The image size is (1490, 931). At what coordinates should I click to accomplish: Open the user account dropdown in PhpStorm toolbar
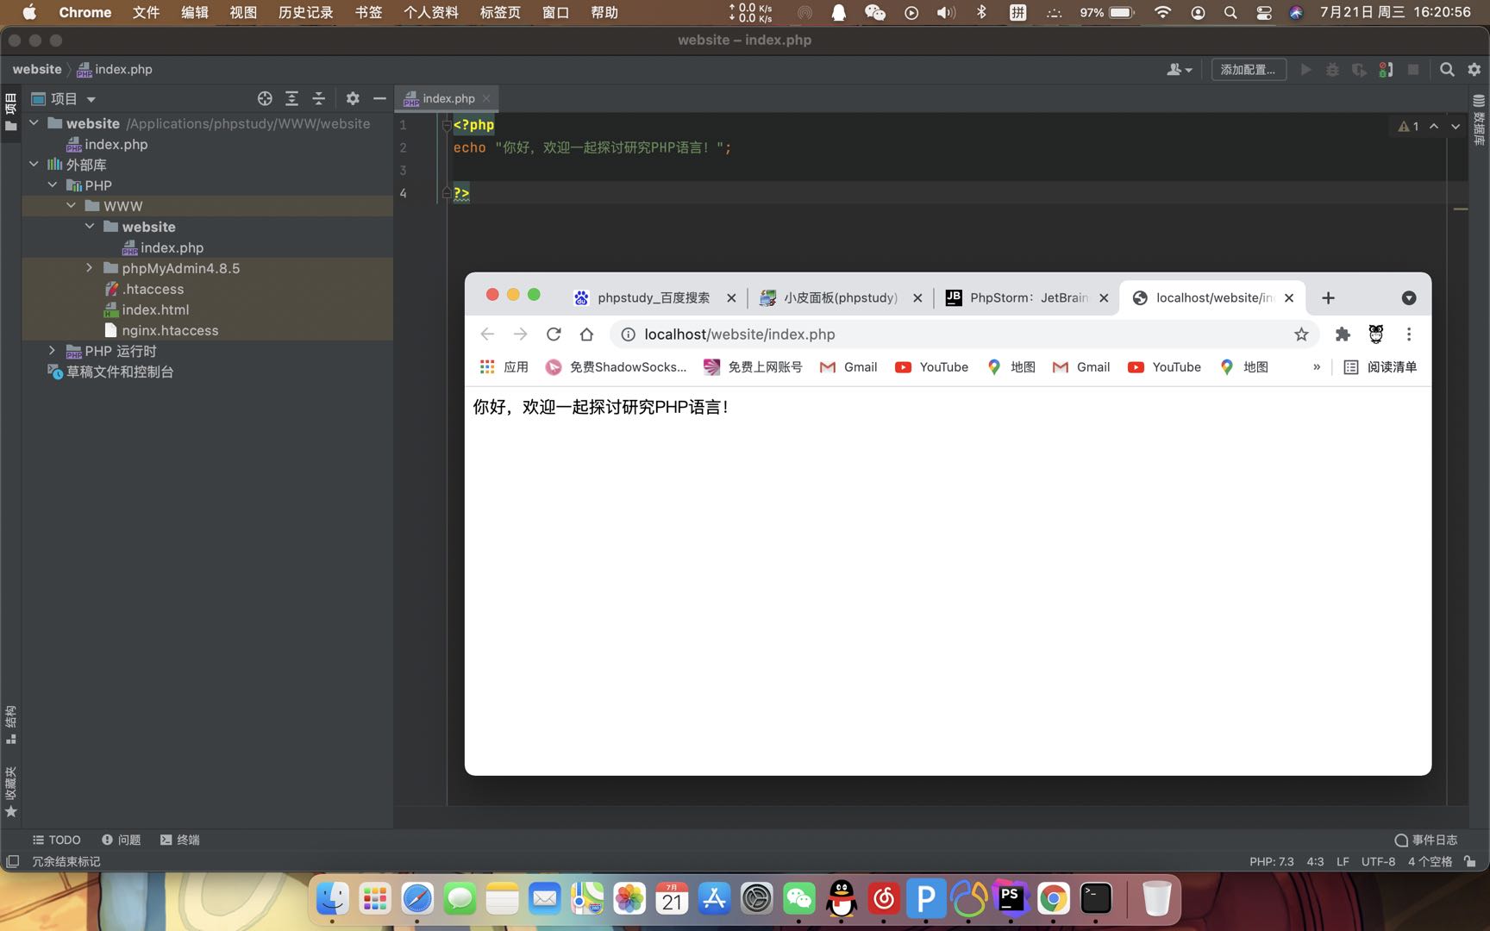1179,70
